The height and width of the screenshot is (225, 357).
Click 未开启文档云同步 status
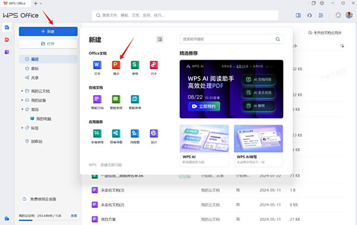tap(325, 33)
